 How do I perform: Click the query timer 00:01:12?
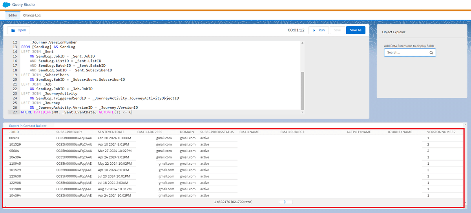(296, 30)
